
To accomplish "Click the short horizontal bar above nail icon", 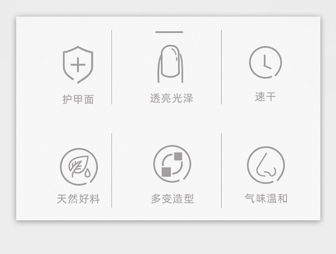I will click(x=169, y=32).
